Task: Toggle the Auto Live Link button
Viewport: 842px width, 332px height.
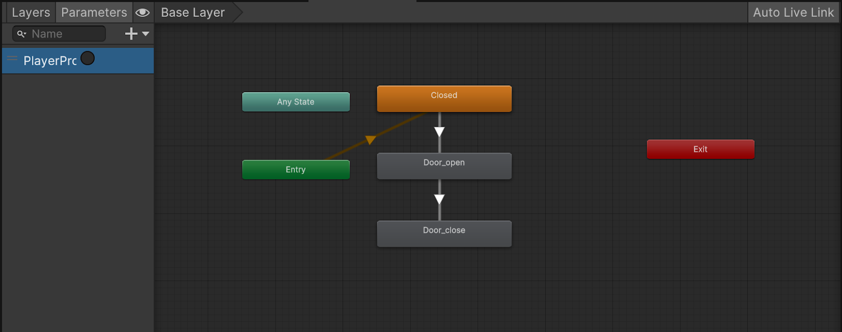Action: tap(793, 12)
